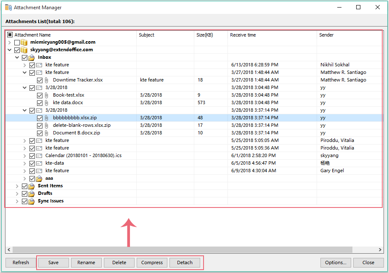Click the Sync Issues folder icon
This screenshot has height=273, width=389.
(32, 201)
